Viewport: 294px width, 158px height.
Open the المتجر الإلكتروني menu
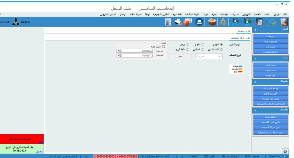tap(108, 14)
